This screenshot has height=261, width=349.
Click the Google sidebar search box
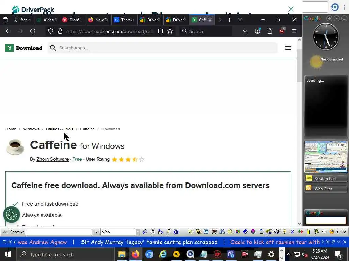tap(326, 220)
